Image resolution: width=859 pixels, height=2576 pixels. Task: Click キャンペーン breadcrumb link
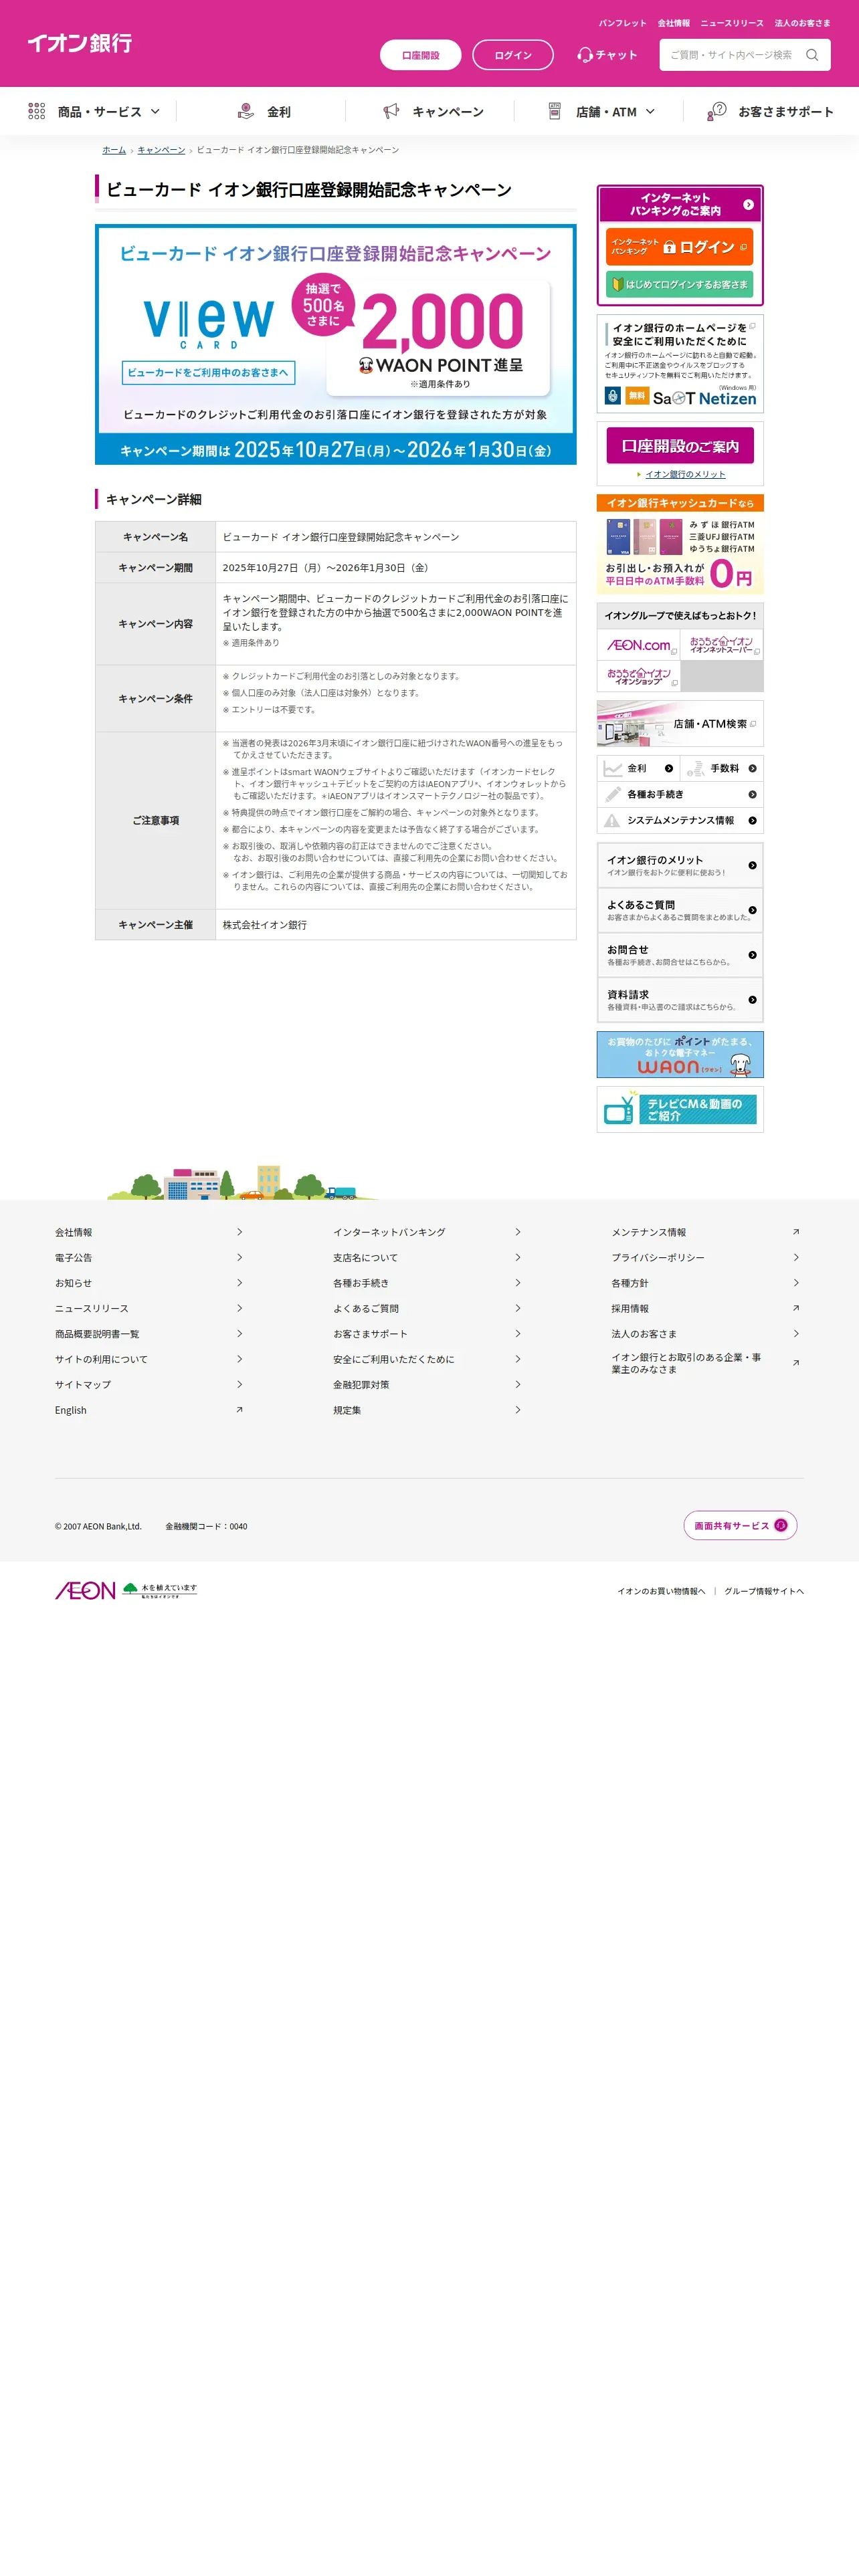[x=161, y=150]
